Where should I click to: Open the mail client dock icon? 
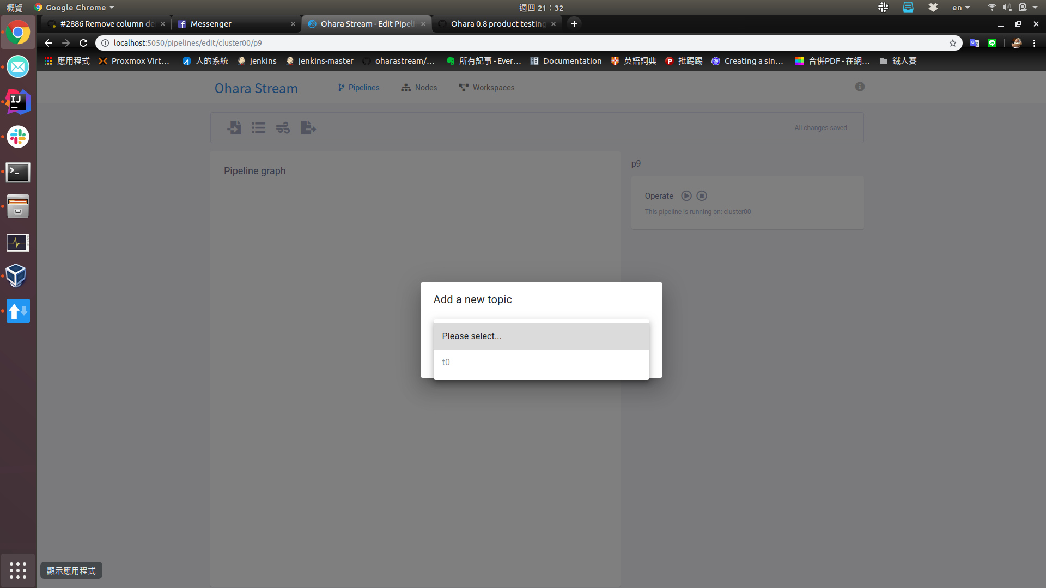pyautogui.click(x=18, y=67)
